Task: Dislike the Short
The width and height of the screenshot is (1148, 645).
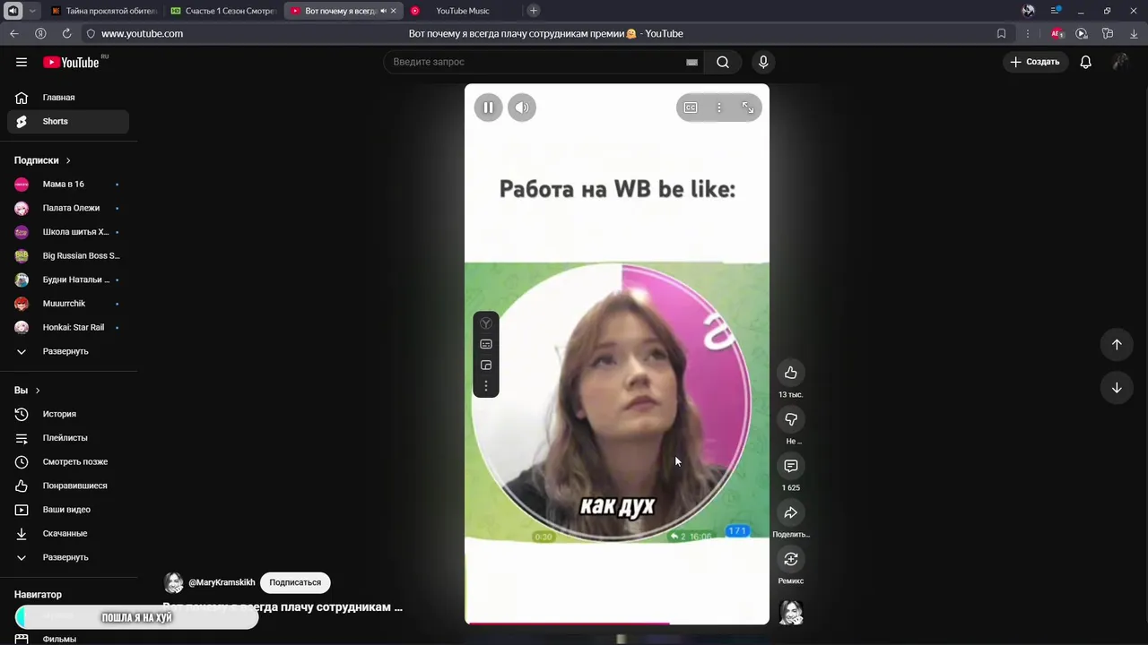Action: point(791,419)
